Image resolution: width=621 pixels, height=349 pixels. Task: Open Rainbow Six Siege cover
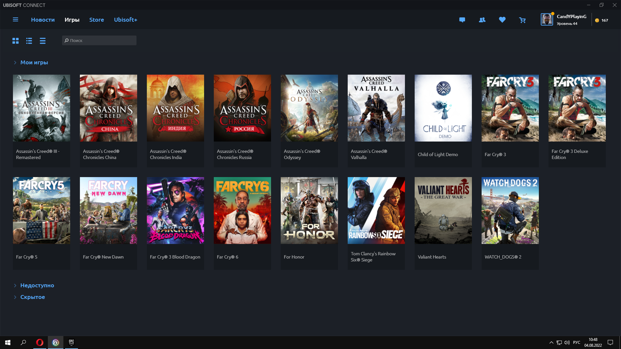tap(376, 210)
